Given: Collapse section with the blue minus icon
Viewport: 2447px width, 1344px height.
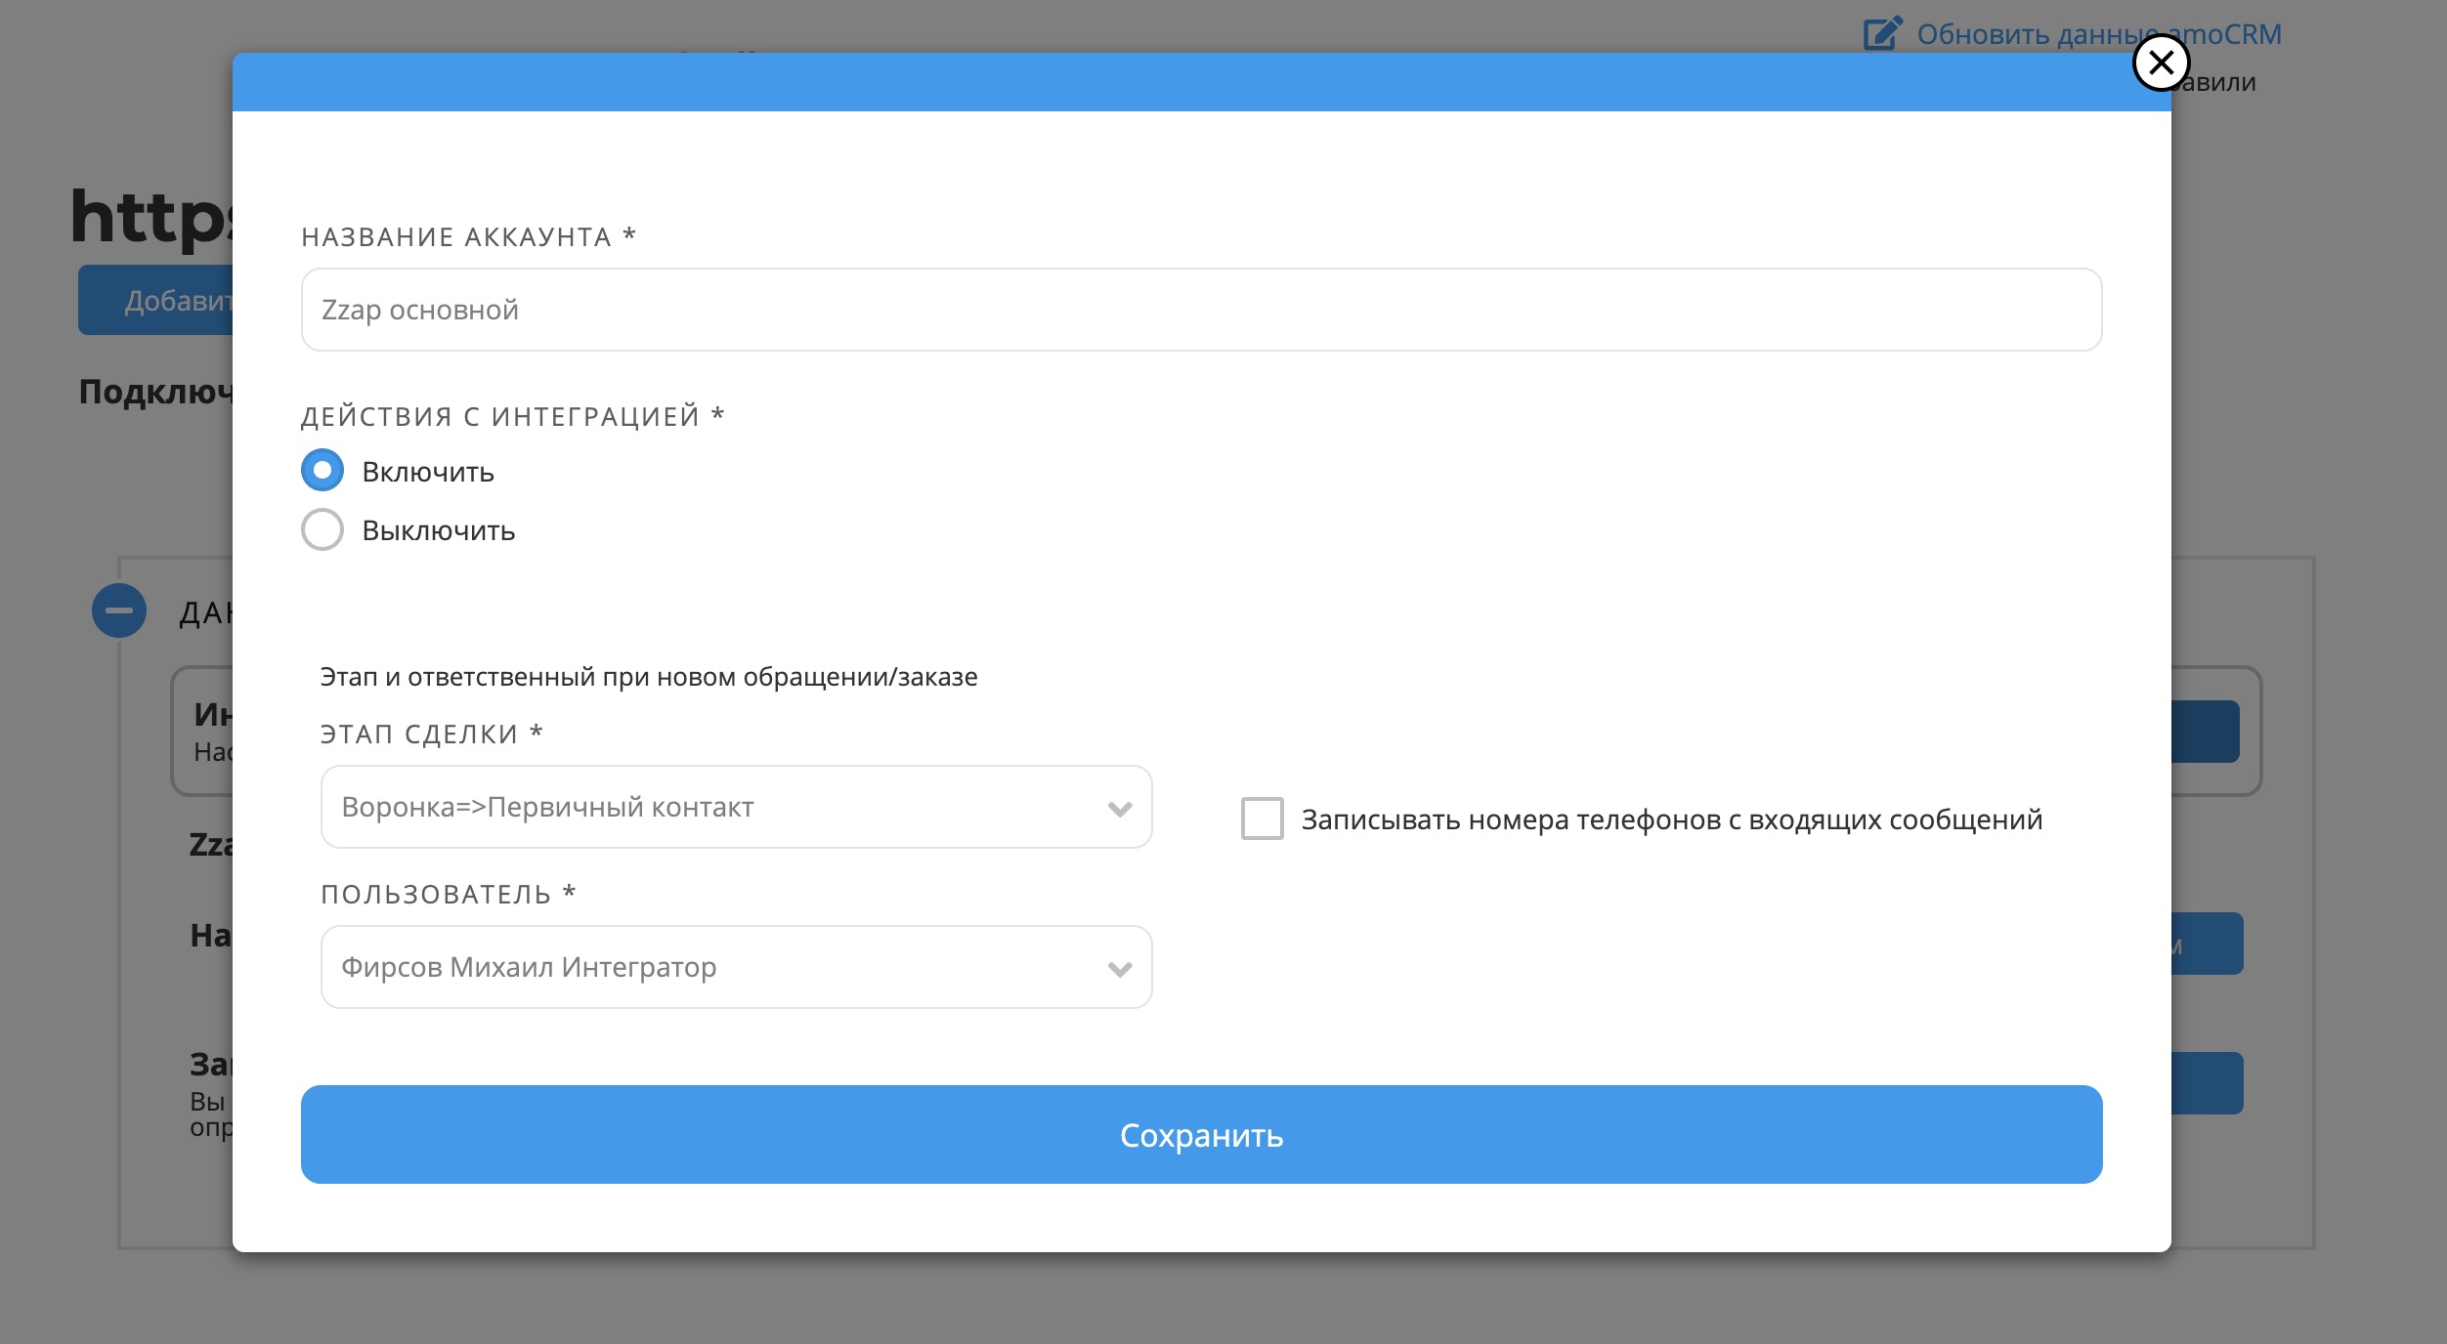Looking at the screenshot, I should [x=119, y=611].
